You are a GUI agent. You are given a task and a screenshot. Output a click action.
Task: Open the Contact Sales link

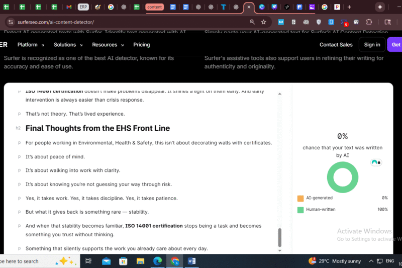coord(336,45)
